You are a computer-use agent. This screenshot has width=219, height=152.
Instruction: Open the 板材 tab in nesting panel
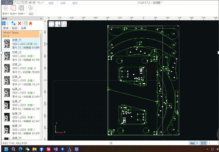pos(14,28)
